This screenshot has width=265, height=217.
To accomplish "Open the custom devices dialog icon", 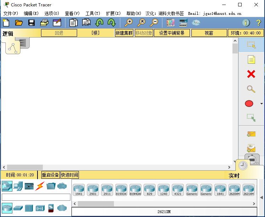I will click(183, 23).
